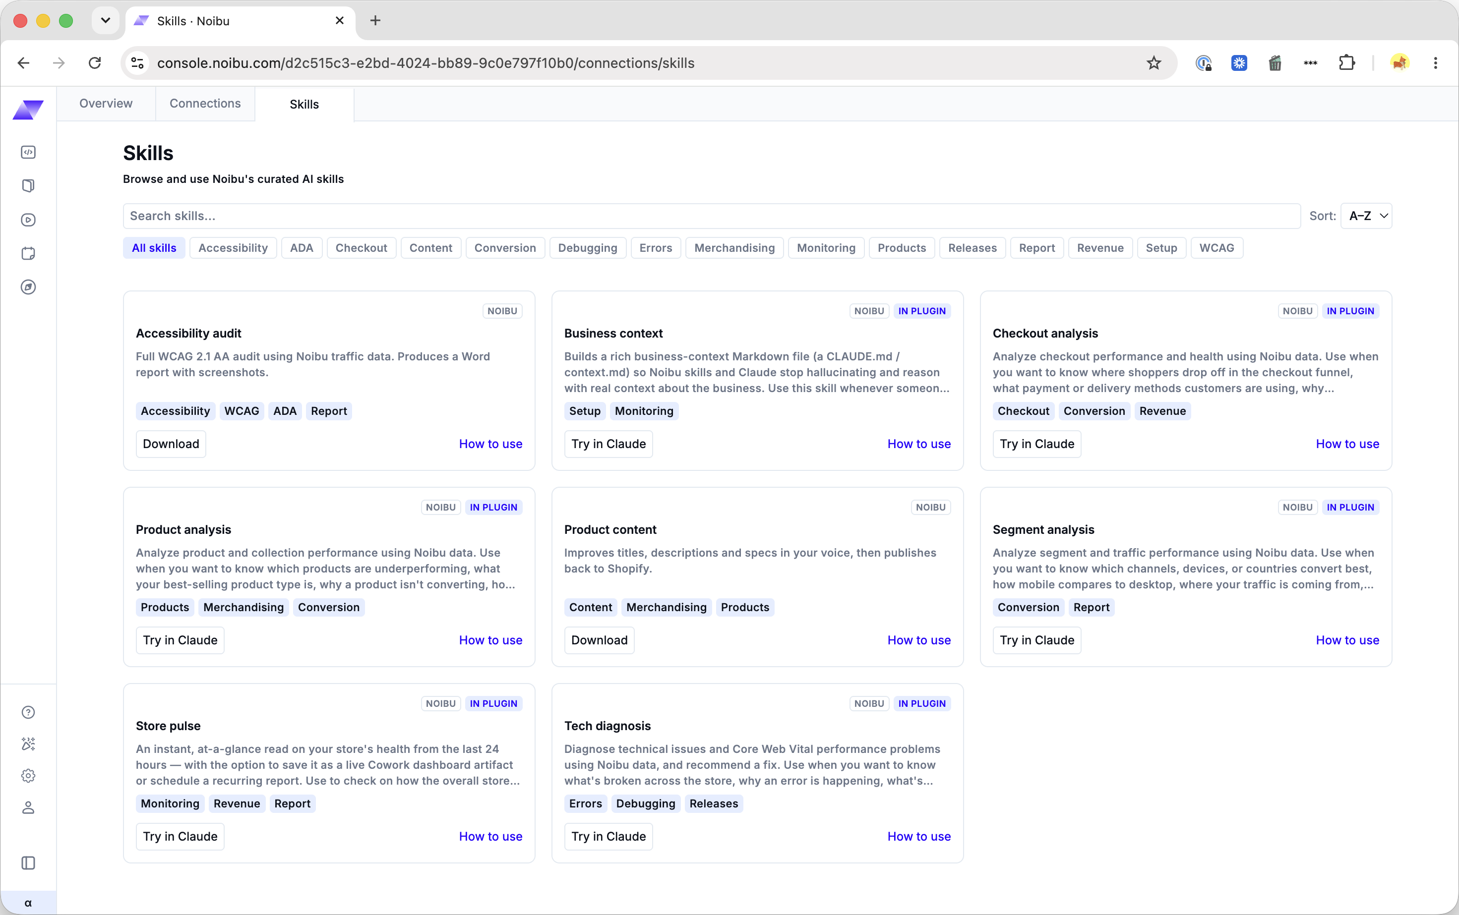Open the compass explore icon in sidebar
The image size is (1459, 915).
point(28,287)
